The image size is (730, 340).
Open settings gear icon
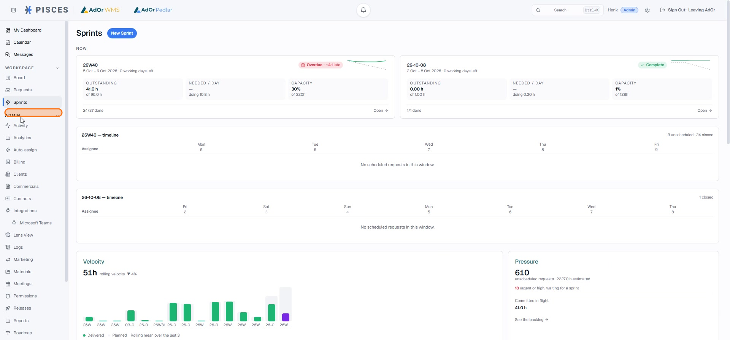tap(647, 10)
